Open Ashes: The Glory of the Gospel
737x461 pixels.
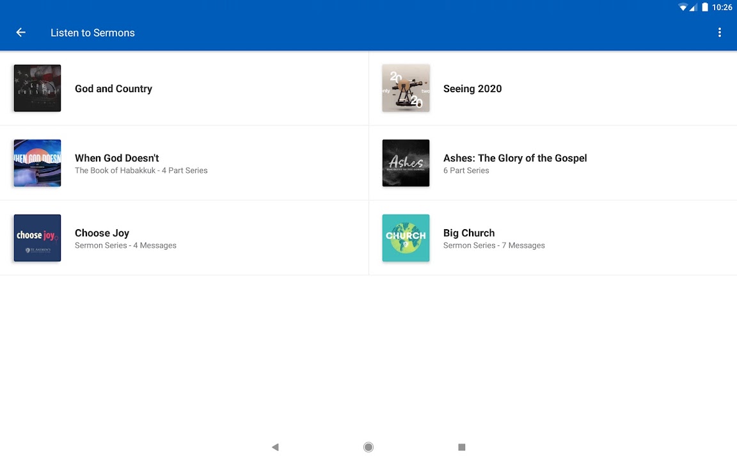(x=514, y=158)
